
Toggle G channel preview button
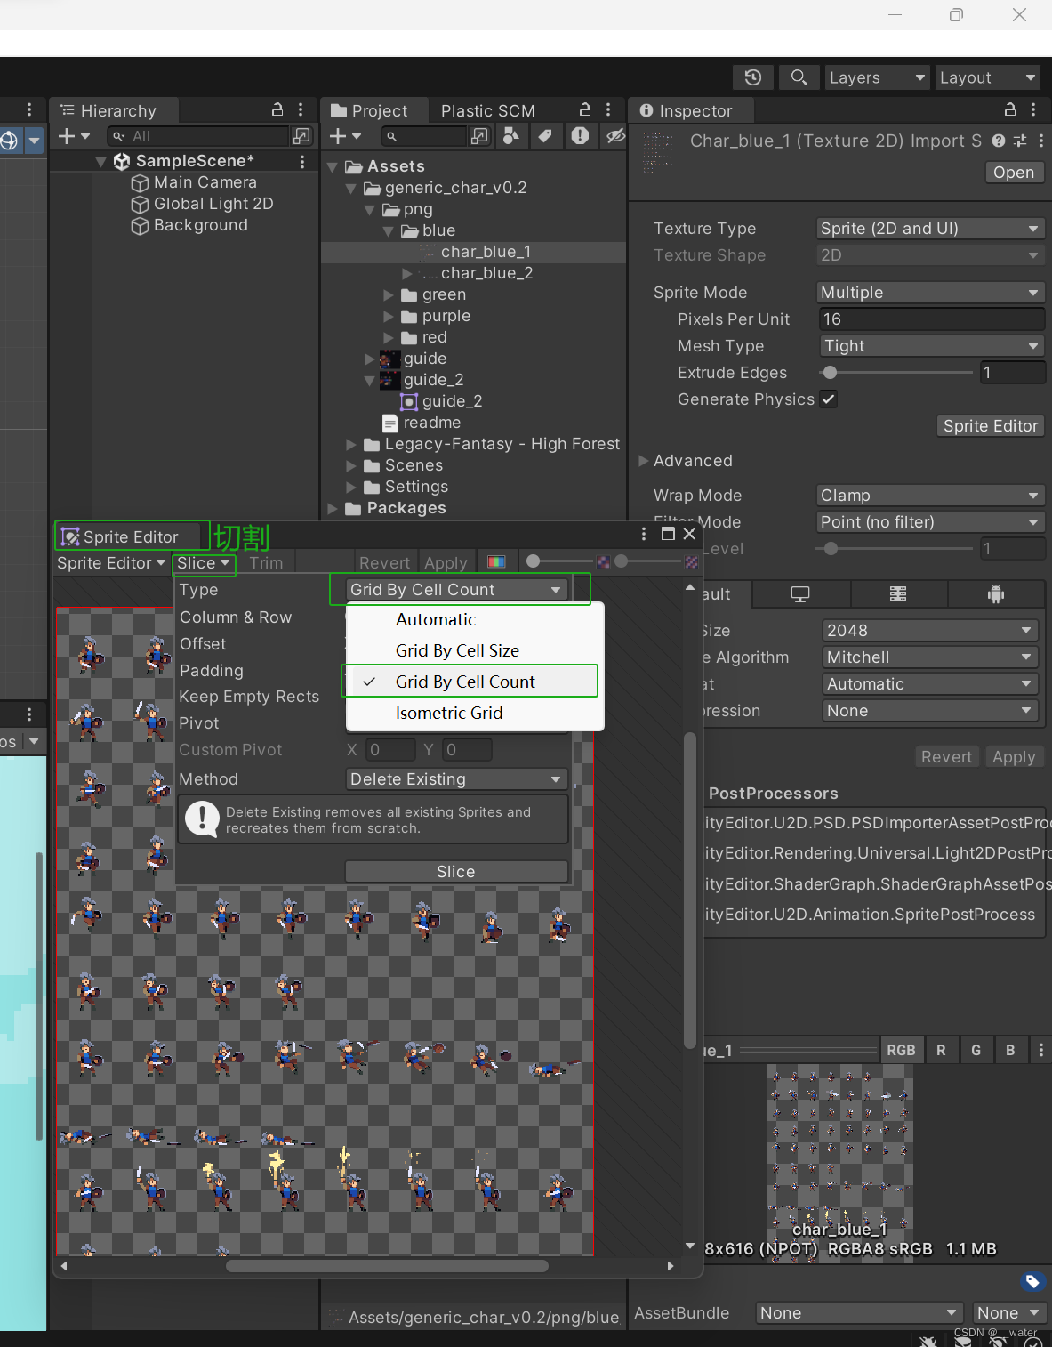tap(976, 1050)
